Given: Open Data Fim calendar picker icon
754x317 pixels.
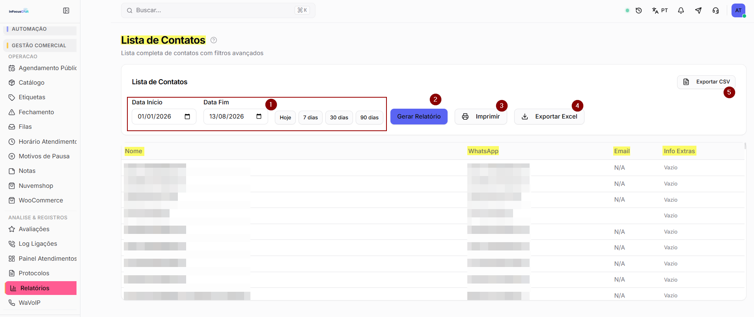Looking at the screenshot, I should click(259, 117).
